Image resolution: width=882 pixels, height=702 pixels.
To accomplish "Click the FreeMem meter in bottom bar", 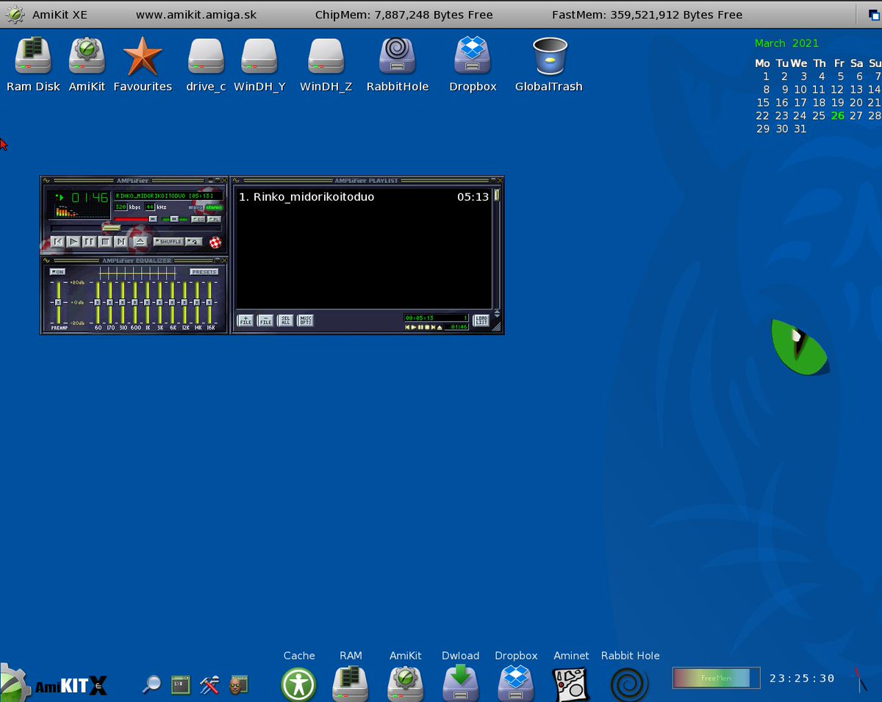I will pyautogui.click(x=716, y=678).
